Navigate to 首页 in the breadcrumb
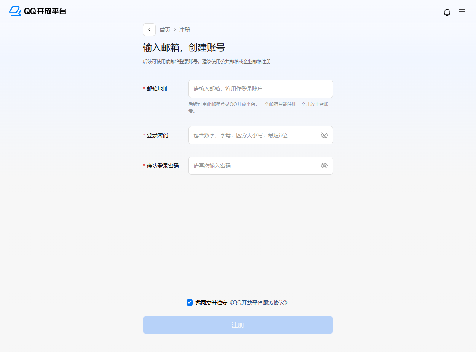This screenshot has height=352, width=476. click(165, 30)
